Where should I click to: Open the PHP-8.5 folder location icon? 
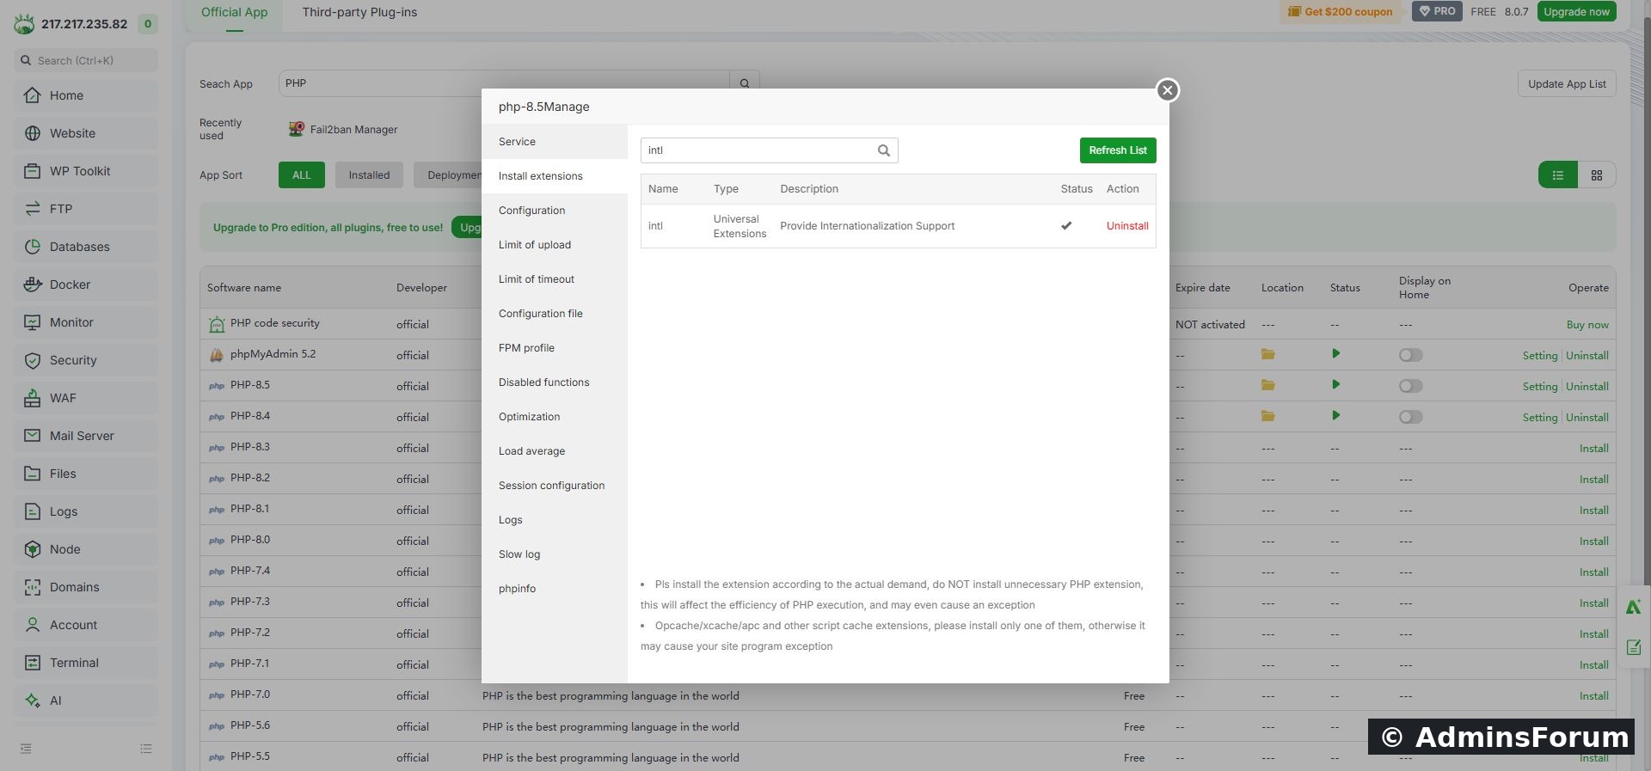pyautogui.click(x=1267, y=385)
